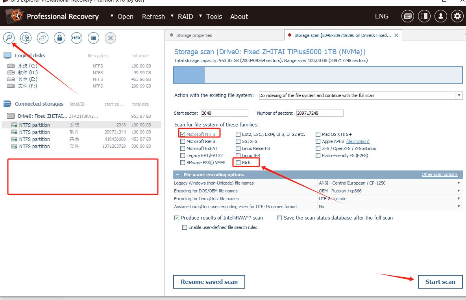Image resolution: width=466 pixels, height=300 pixels.
Task: Enable the SGI XFS checkbox
Action: coord(238,141)
